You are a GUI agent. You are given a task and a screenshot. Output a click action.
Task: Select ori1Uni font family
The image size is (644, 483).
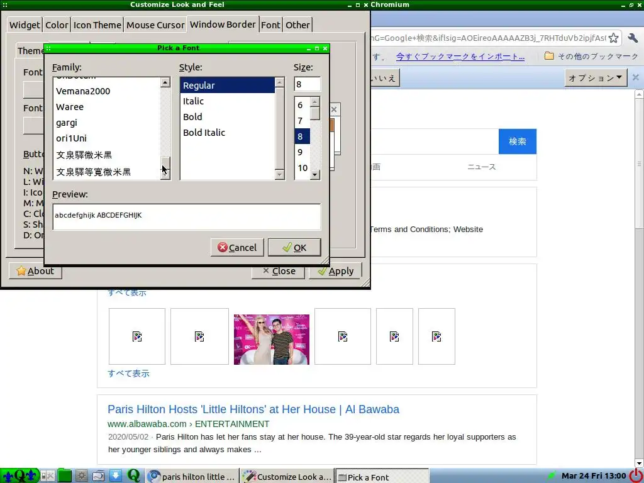click(x=107, y=138)
